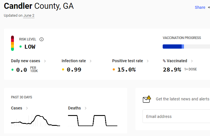Open % Vaccinated details arrow

(x=192, y=61)
